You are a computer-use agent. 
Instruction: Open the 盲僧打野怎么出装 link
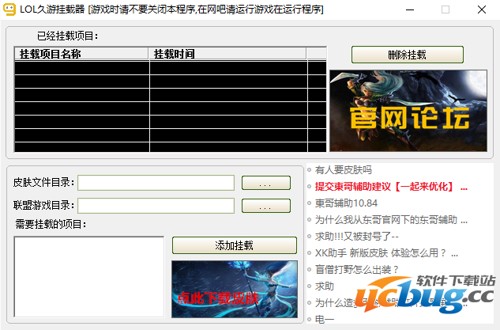coord(357,269)
